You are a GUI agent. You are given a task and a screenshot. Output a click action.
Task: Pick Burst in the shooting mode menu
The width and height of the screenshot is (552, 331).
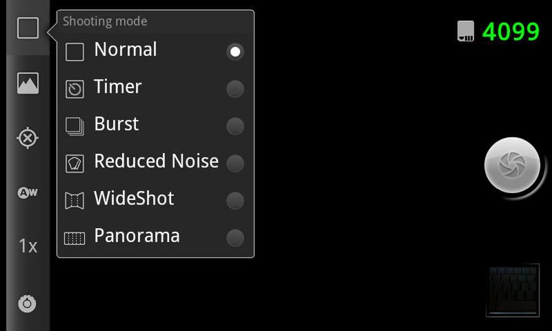click(117, 124)
